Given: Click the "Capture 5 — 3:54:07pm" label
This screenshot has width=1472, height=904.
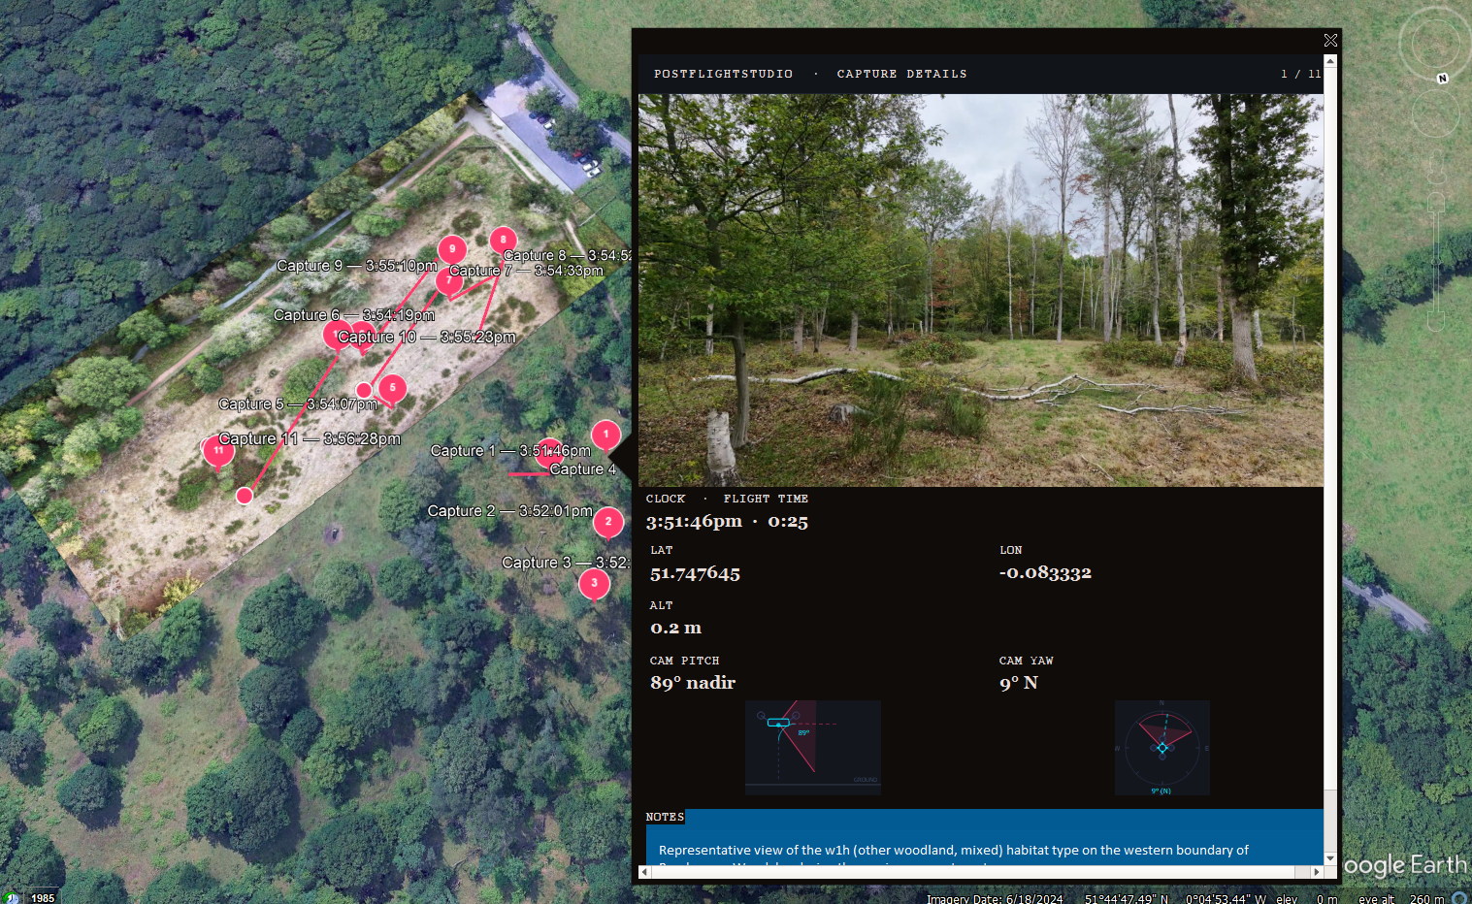Looking at the screenshot, I should pyautogui.click(x=298, y=404).
